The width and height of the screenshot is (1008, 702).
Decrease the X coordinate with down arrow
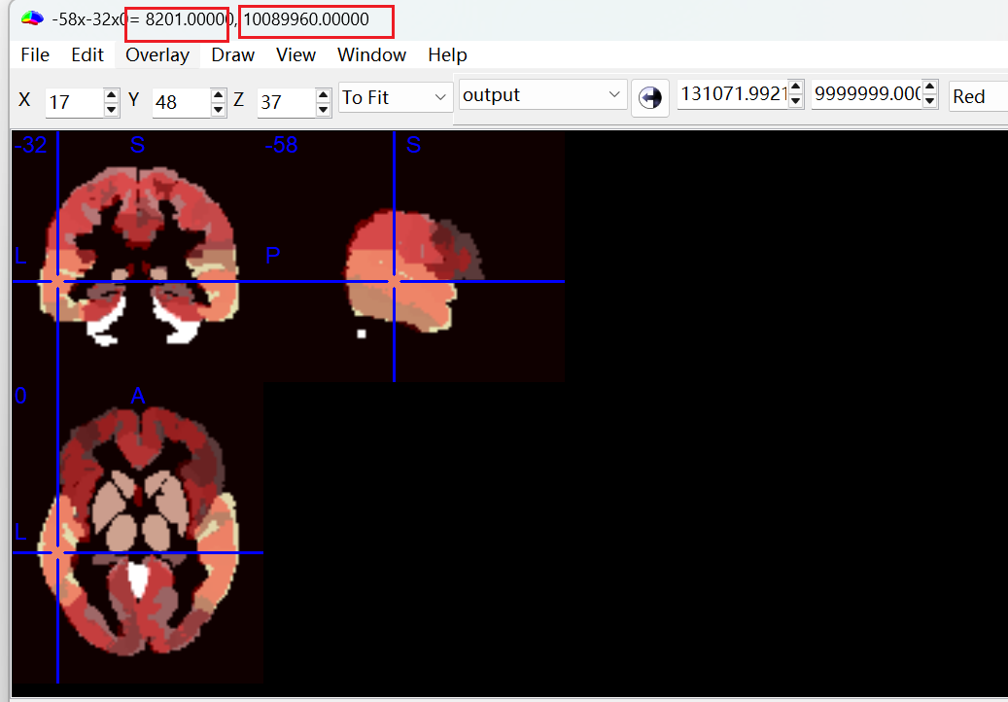coord(111,109)
